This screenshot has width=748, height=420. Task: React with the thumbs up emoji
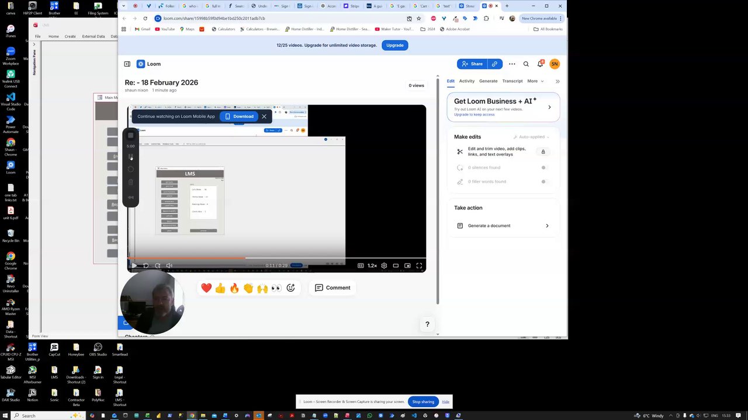220,288
